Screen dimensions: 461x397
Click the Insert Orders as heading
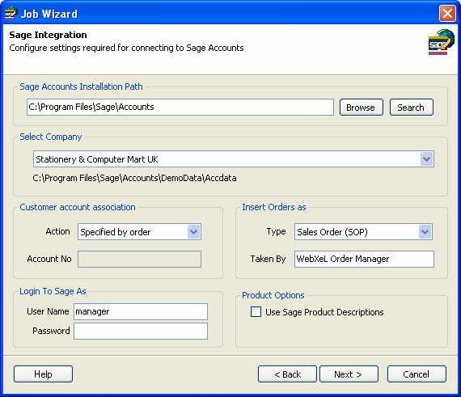[274, 207]
